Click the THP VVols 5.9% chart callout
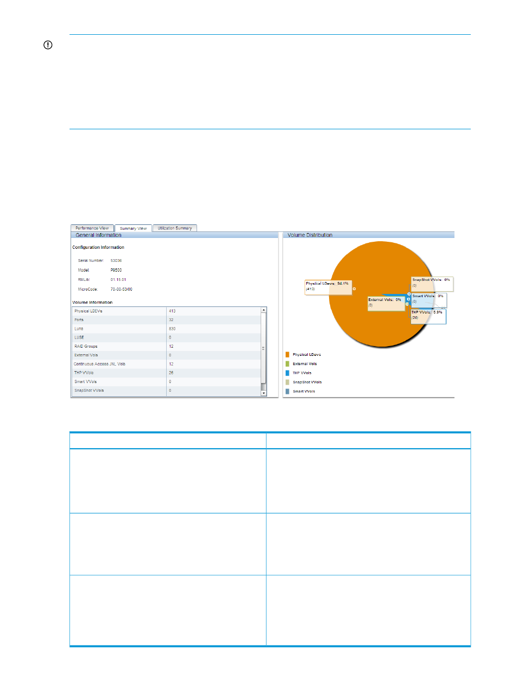The height and width of the screenshot is (690, 518). (428, 316)
